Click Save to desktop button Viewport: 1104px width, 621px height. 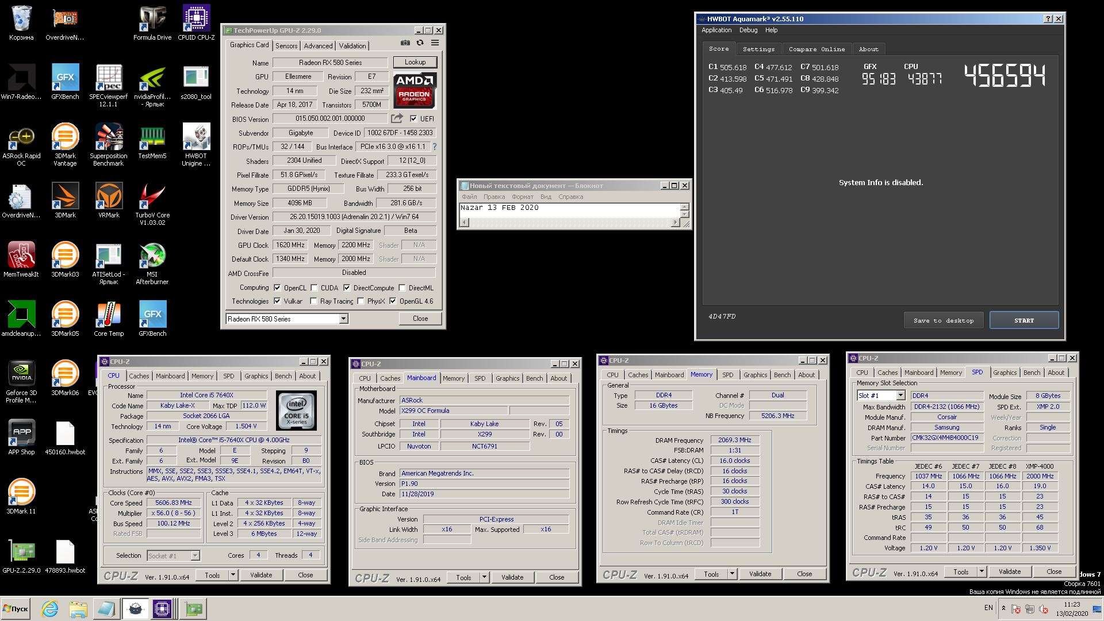[944, 321]
